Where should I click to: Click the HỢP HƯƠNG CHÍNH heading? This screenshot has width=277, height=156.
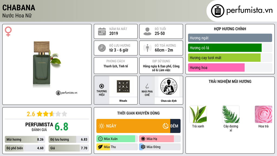(x=230, y=29)
